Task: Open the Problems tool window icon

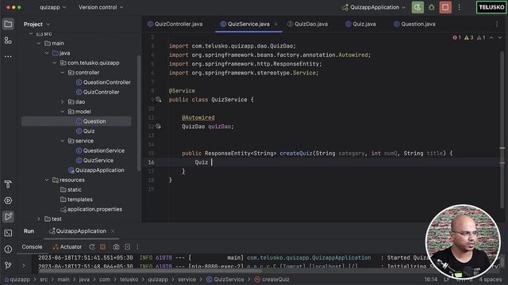Action: tap(8, 249)
